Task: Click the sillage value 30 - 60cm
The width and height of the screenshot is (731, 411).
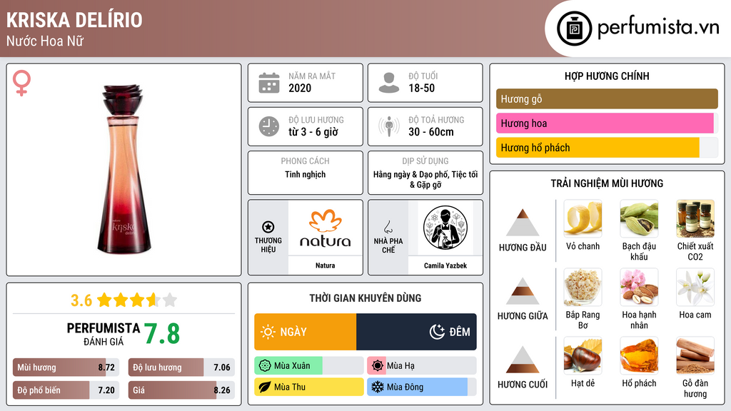Action: click(430, 132)
